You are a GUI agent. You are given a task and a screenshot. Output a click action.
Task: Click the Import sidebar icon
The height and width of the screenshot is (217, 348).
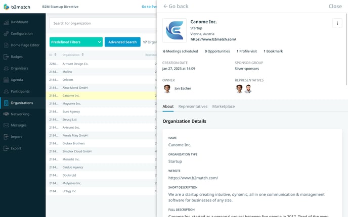pos(6,137)
